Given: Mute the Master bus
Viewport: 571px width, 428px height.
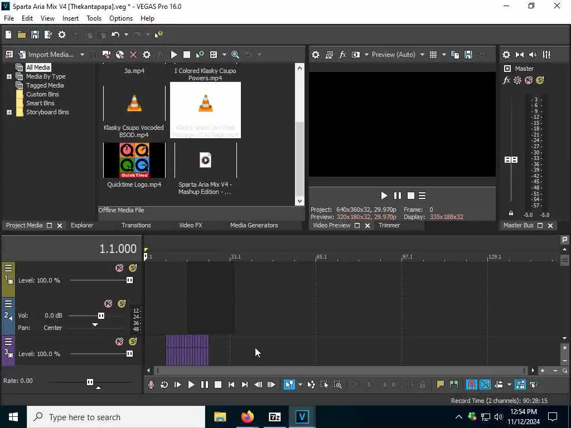Looking at the screenshot, I should pos(529,80).
